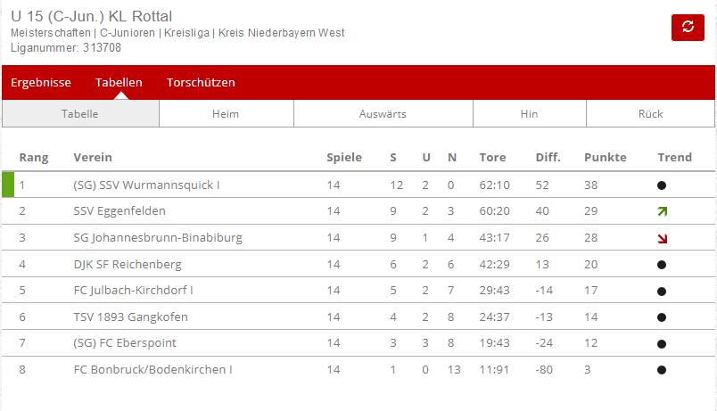Click the red down-arrow trend for SG Johannesbrunn-Binabiburg

tap(662, 238)
